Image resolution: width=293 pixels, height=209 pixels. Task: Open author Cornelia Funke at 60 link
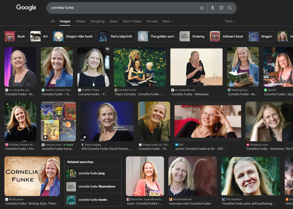tap(201, 149)
